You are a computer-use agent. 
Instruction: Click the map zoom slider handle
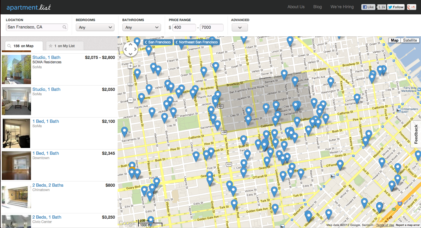[130, 84]
